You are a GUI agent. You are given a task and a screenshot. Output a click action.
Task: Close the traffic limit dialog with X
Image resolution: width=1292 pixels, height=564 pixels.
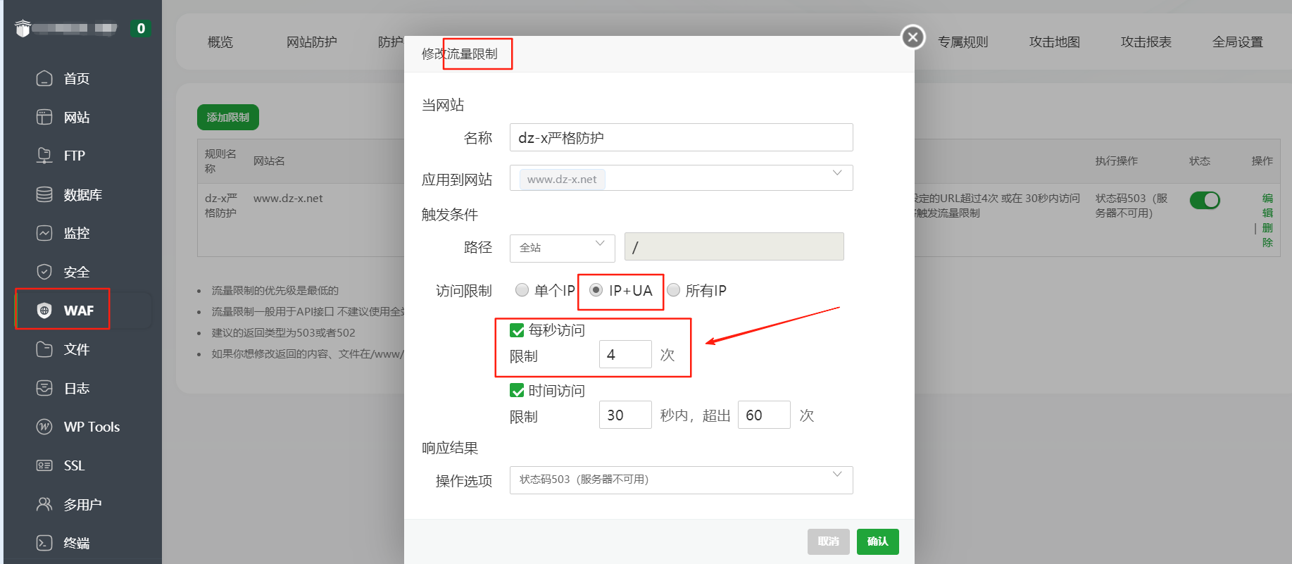[913, 37]
